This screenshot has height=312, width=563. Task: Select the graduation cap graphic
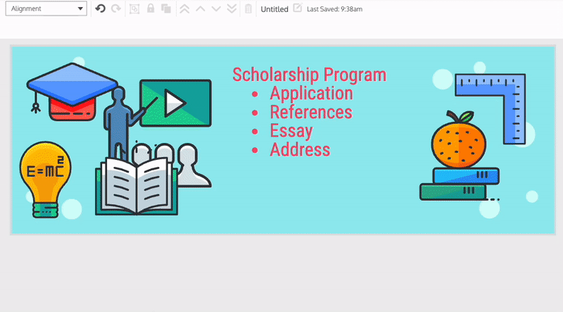(70, 88)
